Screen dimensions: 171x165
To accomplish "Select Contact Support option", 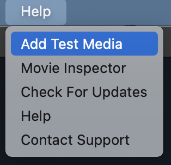I will (x=75, y=140).
